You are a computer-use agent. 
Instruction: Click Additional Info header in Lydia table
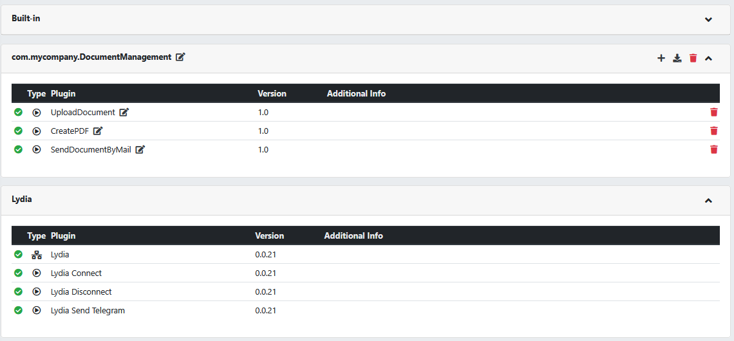353,235
